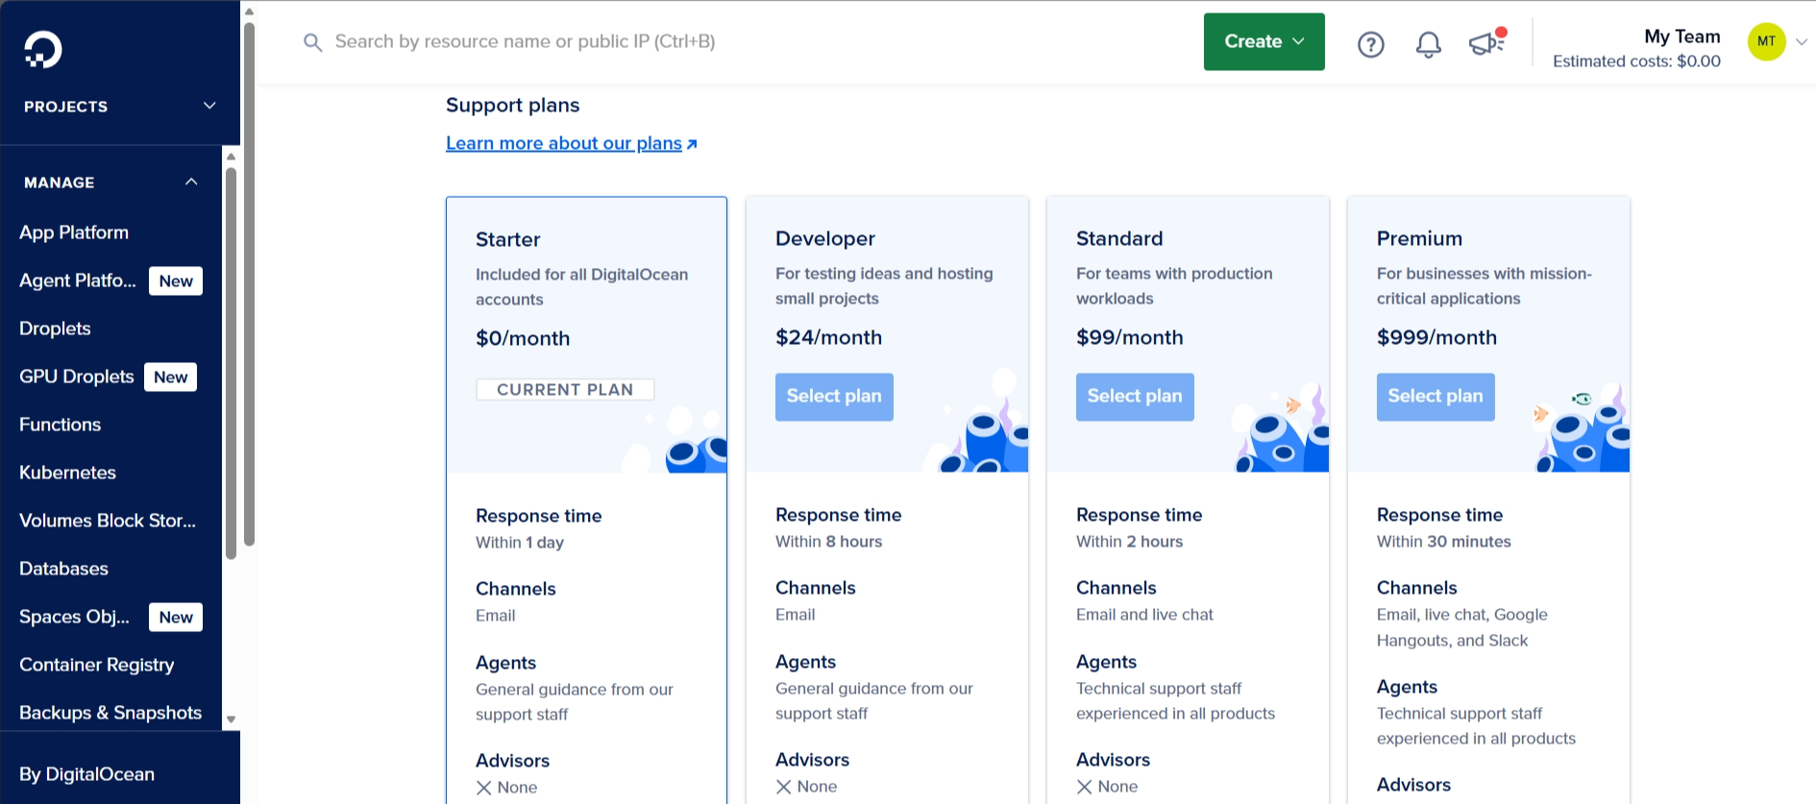Screen dimensions: 1816x804
Task: Click the MT team avatar
Action: (1766, 41)
